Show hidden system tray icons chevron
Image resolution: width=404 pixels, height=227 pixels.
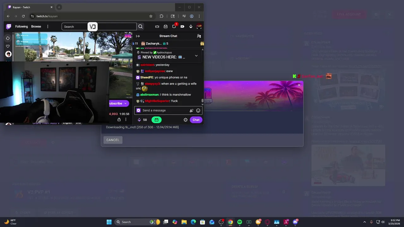365,222
